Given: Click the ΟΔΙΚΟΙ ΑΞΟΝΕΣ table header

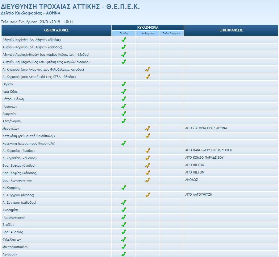Looking at the screenshot, I should coord(56,30).
